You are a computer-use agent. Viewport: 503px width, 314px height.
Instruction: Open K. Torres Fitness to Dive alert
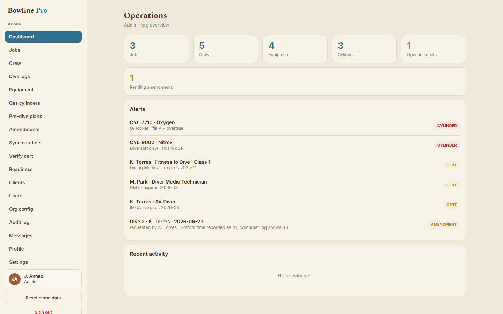(295, 165)
